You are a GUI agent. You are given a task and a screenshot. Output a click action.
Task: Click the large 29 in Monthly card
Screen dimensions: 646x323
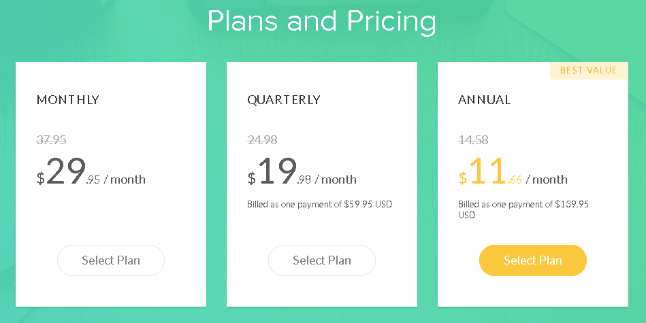[66, 171]
